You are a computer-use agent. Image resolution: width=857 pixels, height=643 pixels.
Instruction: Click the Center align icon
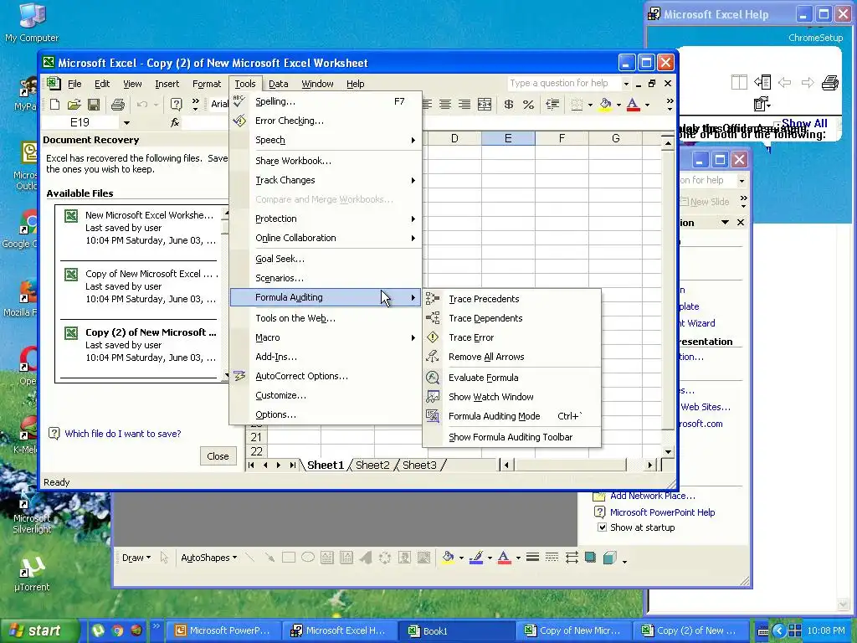(x=445, y=104)
